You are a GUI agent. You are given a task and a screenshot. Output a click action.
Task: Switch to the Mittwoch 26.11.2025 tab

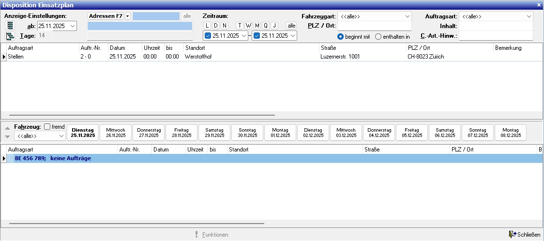(116, 133)
